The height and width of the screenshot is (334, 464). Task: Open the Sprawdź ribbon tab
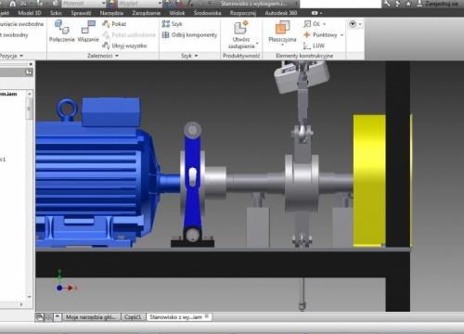[x=81, y=13]
